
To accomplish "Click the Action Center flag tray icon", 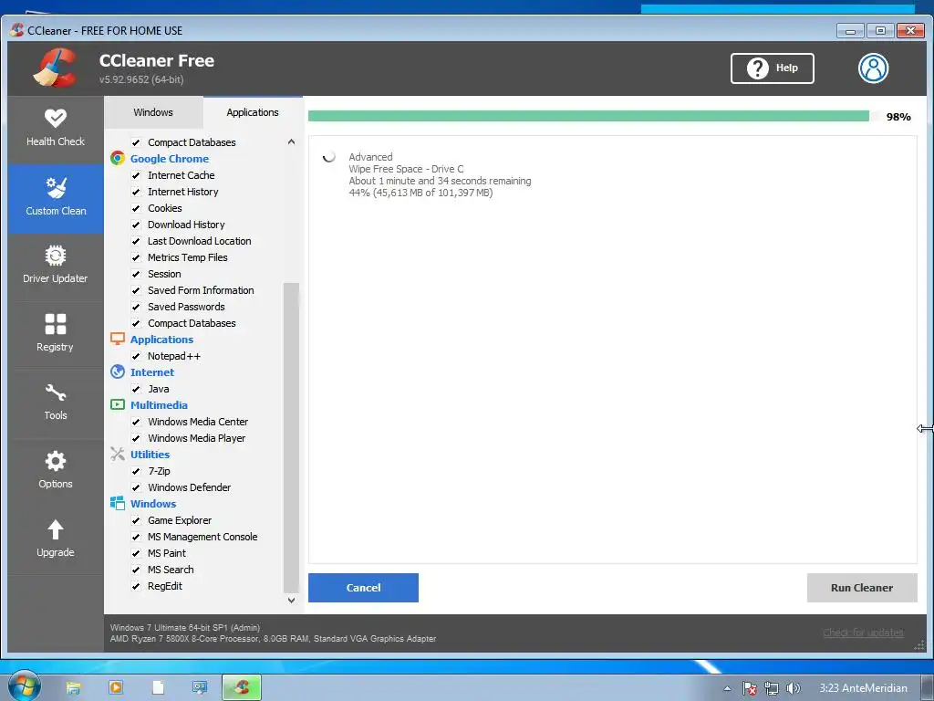I will (x=750, y=688).
